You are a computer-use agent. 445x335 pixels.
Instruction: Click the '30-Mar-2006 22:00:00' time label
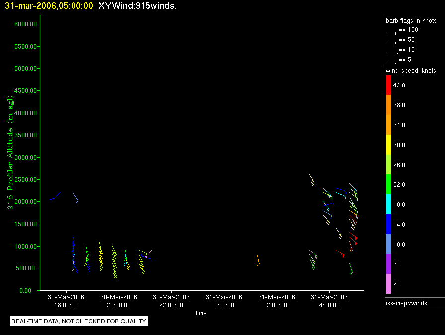click(171, 301)
